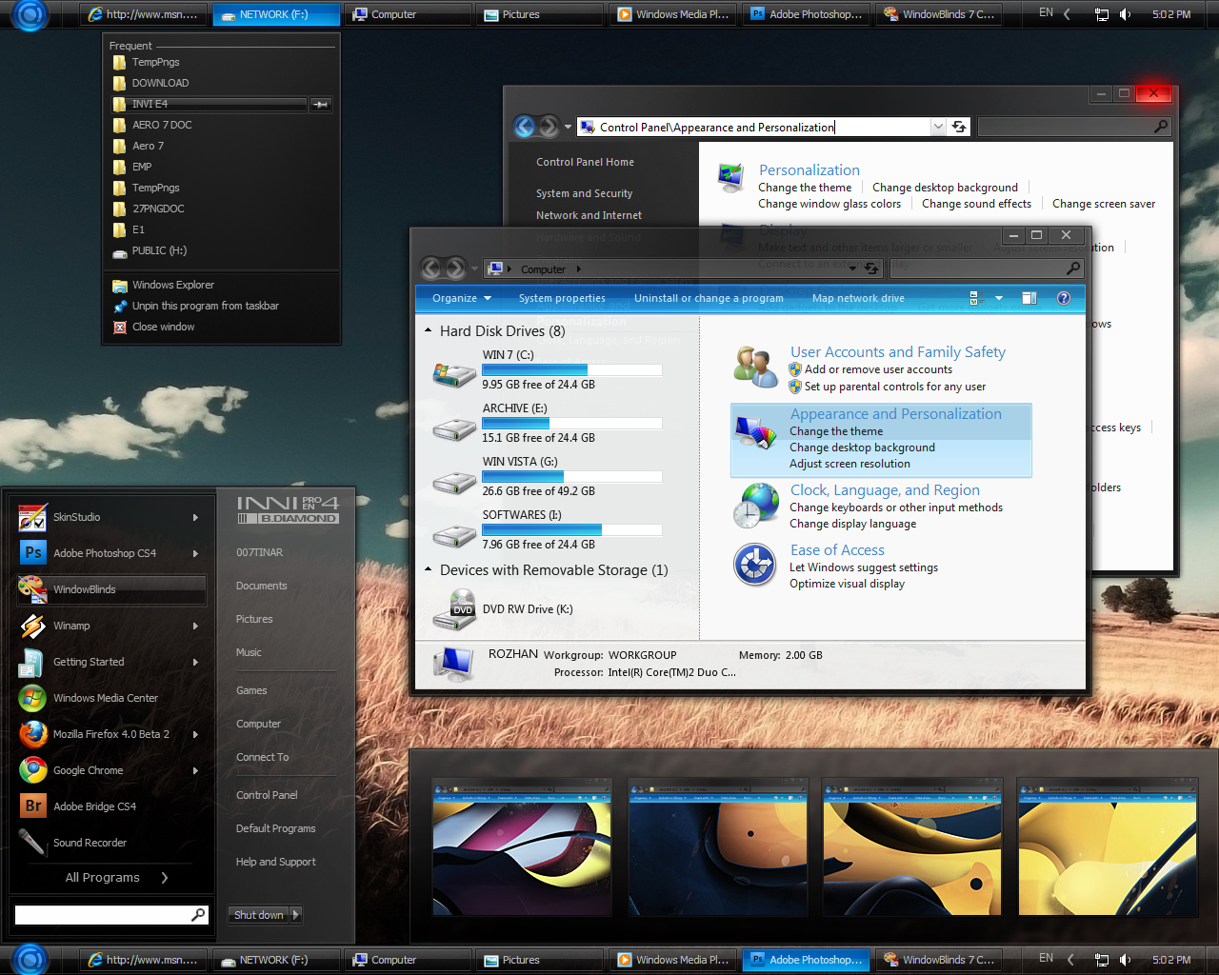
Task: Click System properties in Computer toolbar
Action: coord(562,298)
